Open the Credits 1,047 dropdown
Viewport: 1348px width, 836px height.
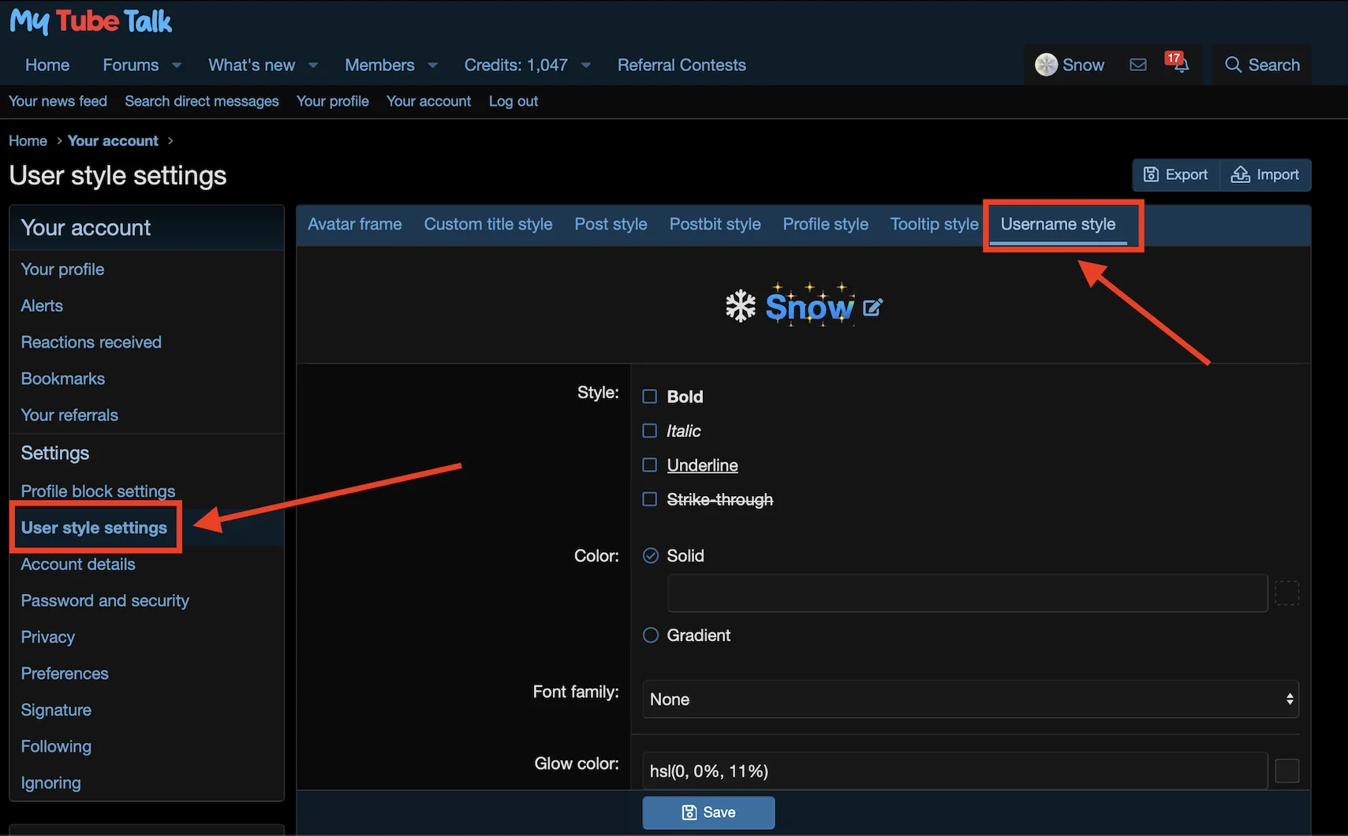point(527,65)
